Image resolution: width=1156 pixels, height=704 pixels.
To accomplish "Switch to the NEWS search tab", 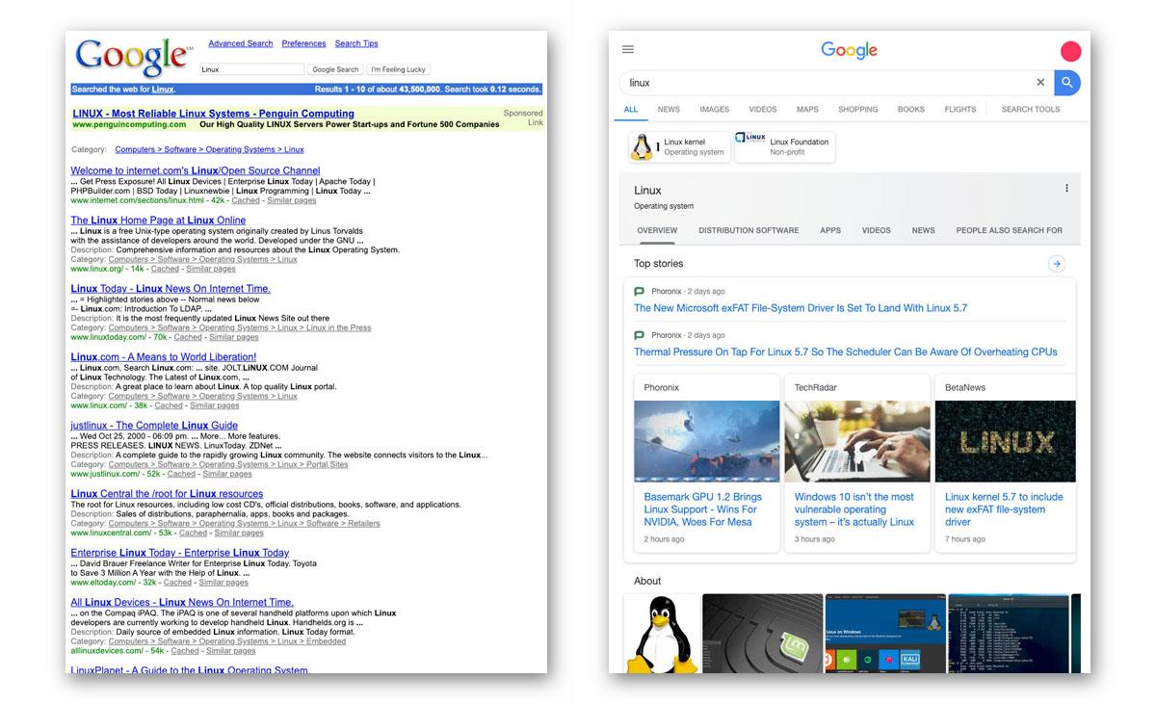I will pos(669,110).
